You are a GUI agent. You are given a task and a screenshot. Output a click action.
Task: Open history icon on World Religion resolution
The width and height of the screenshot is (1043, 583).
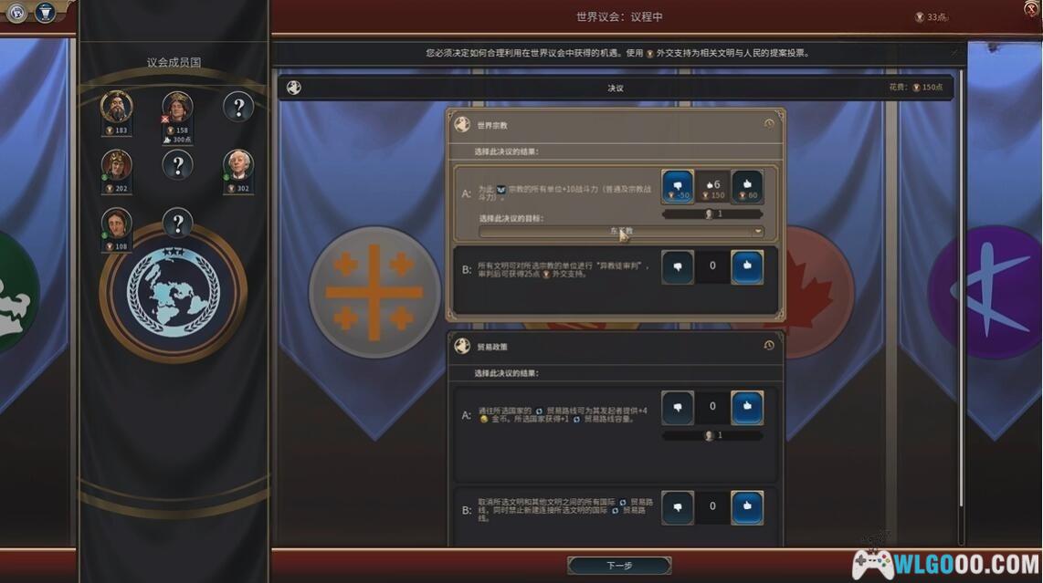point(769,124)
